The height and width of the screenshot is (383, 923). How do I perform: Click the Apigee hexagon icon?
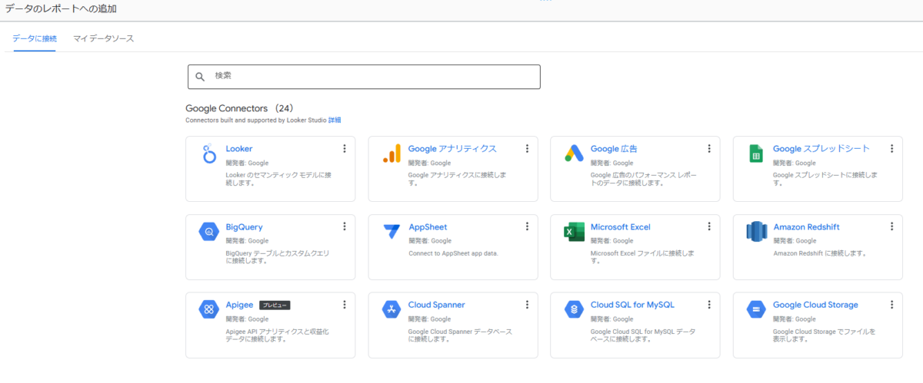tap(209, 309)
